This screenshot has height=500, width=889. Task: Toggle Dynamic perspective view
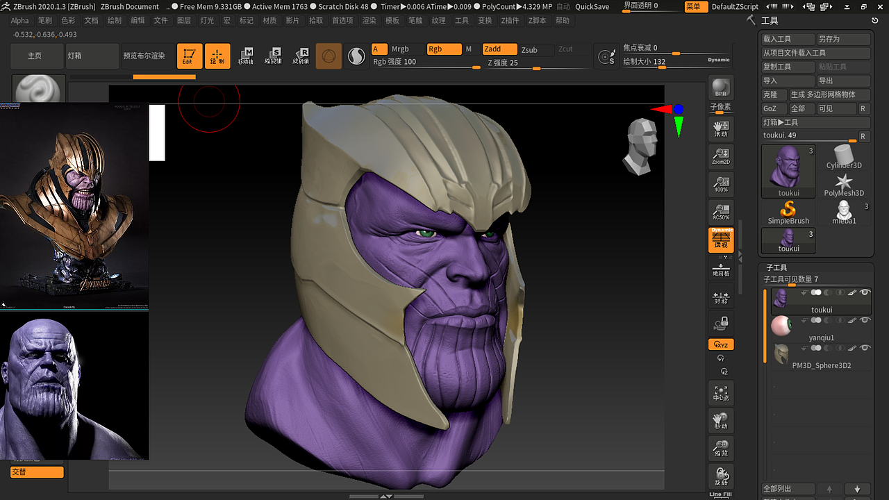pyautogui.click(x=721, y=240)
